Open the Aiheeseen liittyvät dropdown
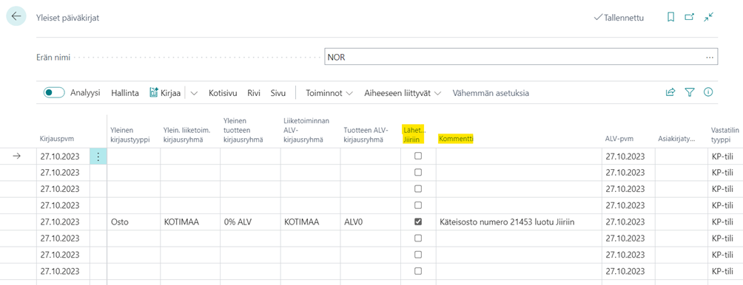 403,93
